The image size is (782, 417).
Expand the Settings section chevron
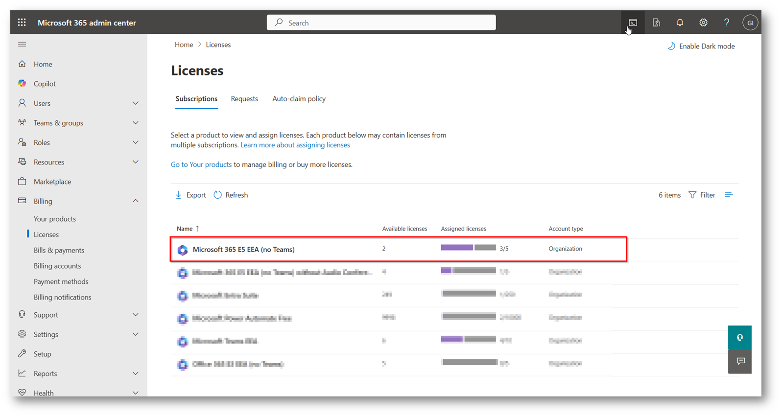(136, 334)
